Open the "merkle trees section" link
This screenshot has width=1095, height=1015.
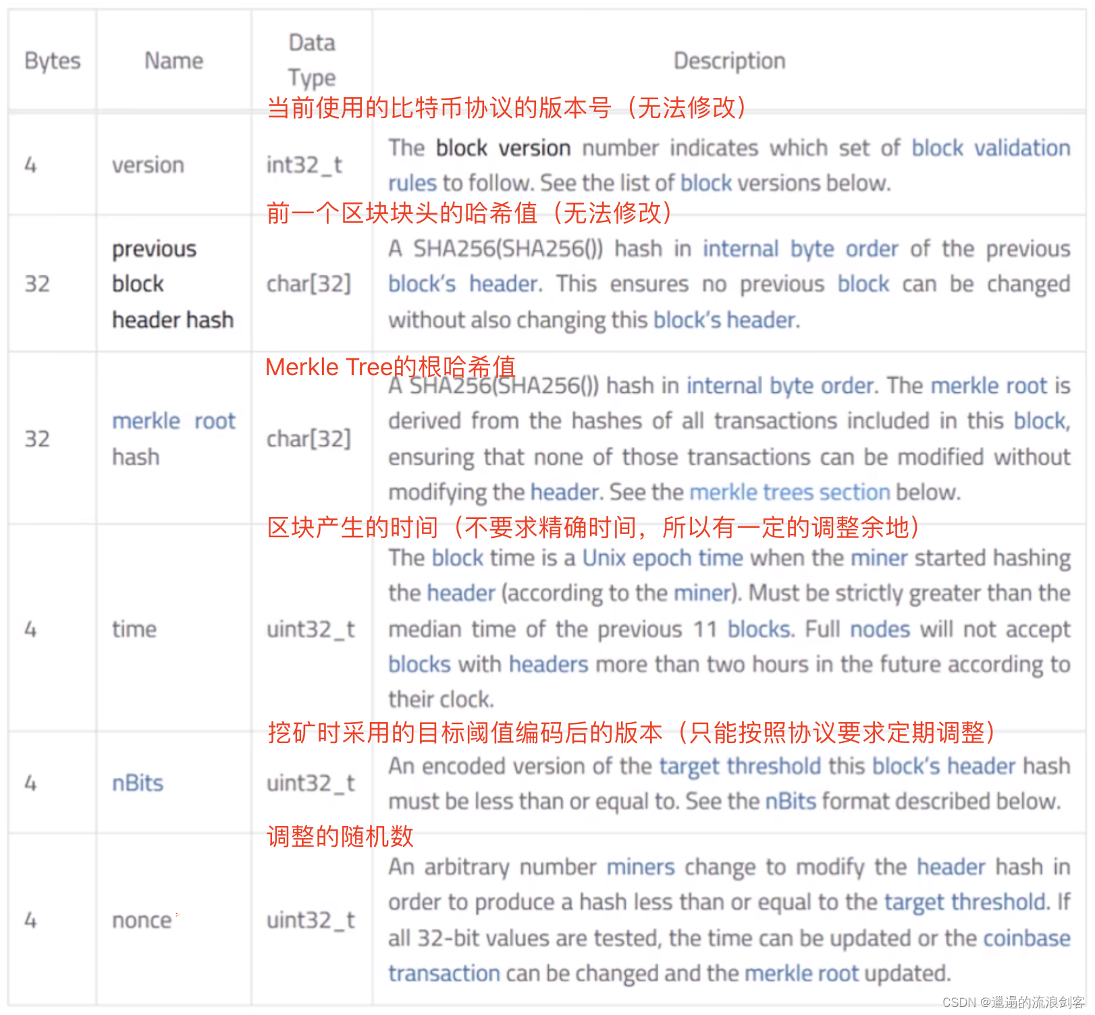(790, 493)
